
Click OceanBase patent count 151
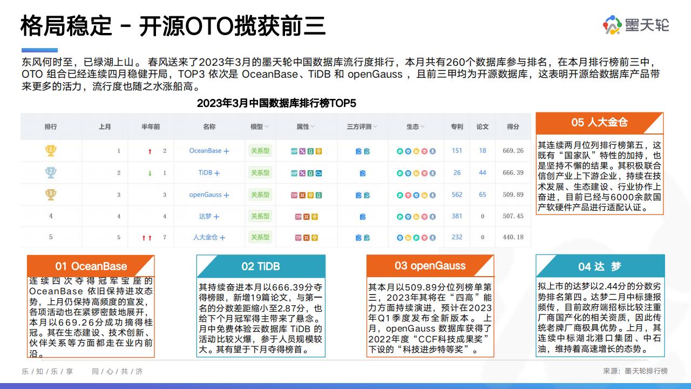pyautogui.click(x=457, y=151)
